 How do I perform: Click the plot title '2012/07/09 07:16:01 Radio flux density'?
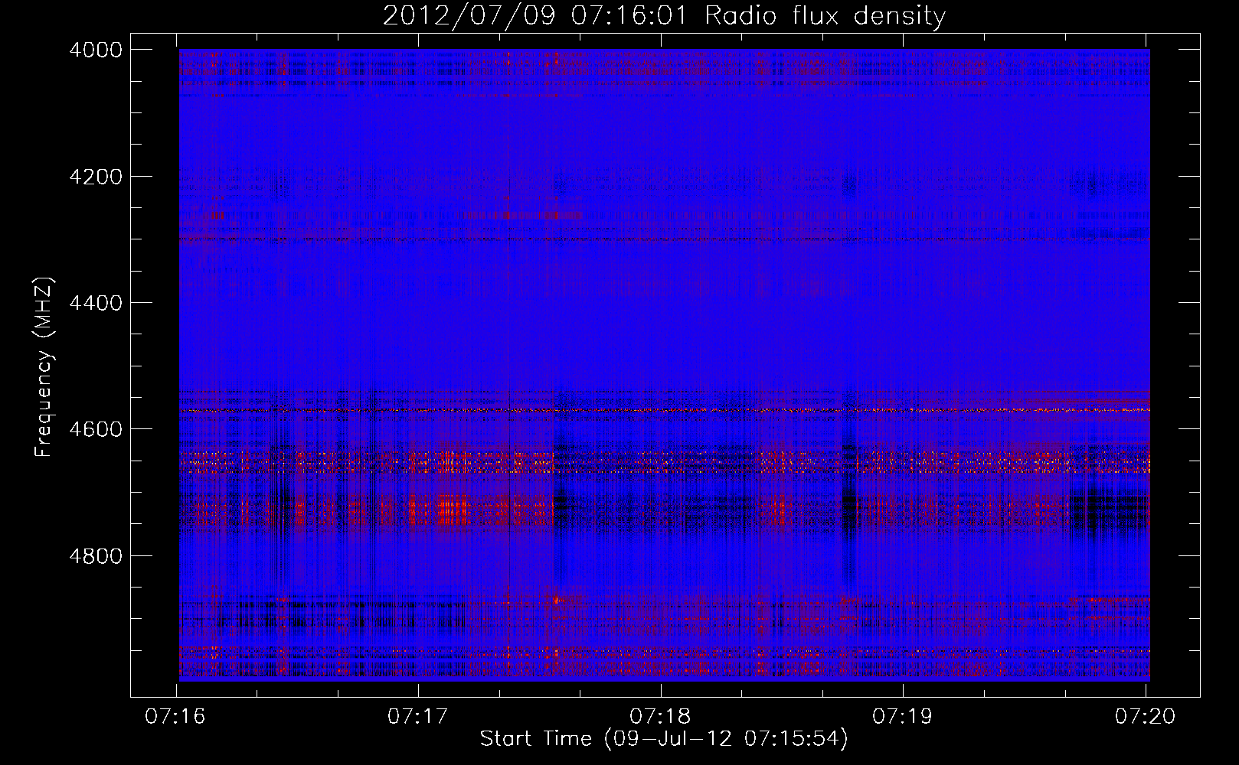(664, 16)
